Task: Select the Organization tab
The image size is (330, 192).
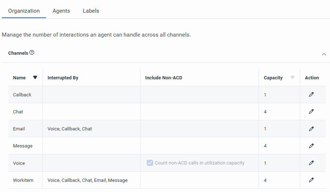Action: tap(24, 11)
